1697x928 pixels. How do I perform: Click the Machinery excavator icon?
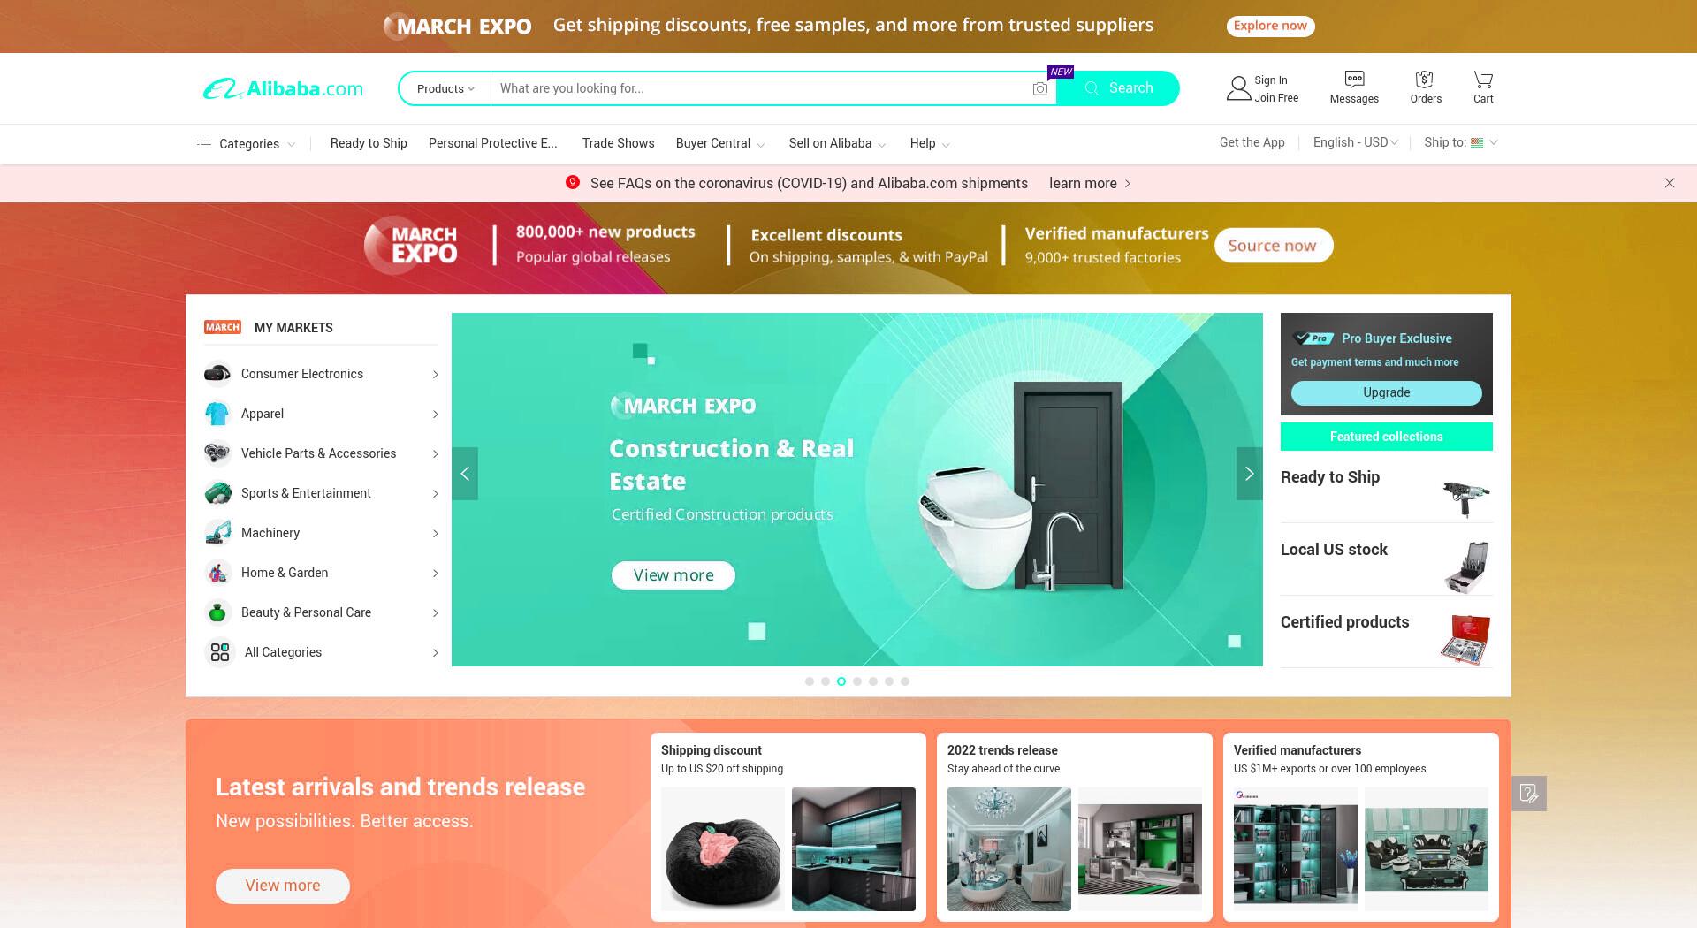click(217, 533)
